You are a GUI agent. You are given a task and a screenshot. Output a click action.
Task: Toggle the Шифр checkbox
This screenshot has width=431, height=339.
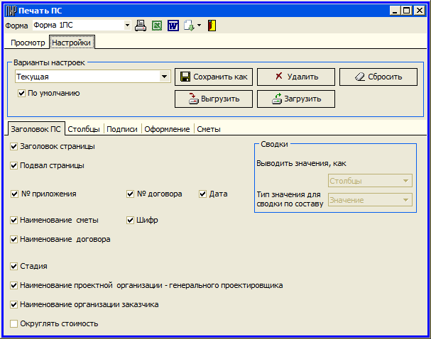coord(131,221)
